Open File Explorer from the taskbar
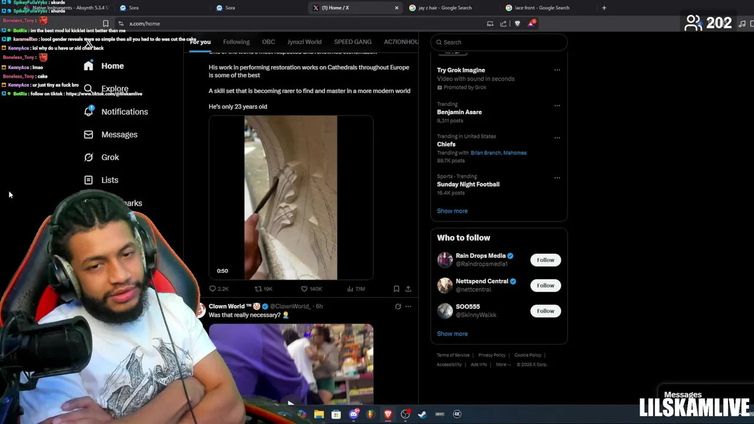Image resolution: width=754 pixels, height=424 pixels. [319, 414]
